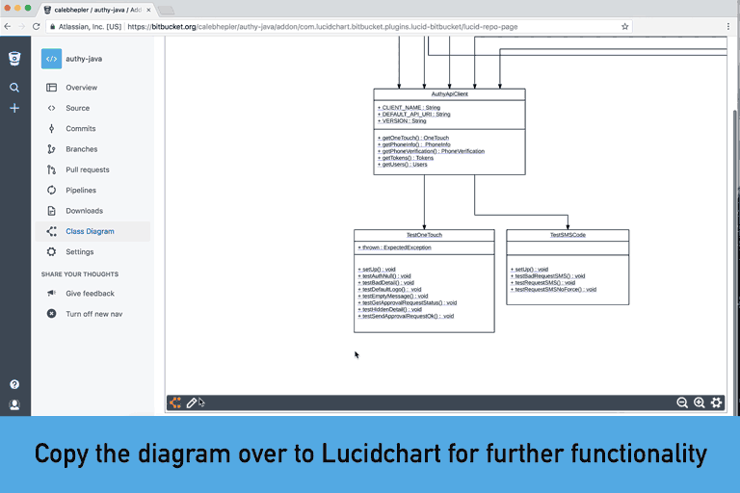740x493 pixels.
Task: Click the Pipelines circular icon
Action: pos(51,190)
